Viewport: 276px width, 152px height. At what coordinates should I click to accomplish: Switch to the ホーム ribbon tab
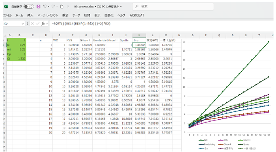click(x=19, y=15)
